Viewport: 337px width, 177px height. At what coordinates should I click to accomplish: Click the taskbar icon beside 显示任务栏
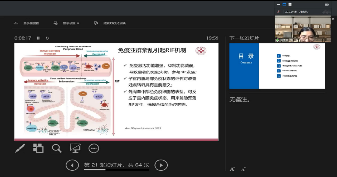pyautogui.click(x=16, y=23)
